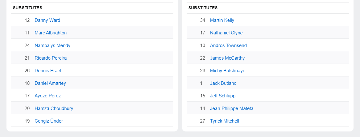The image size is (360, 137).
Task: Click on Michy Batshuayi
Action: tap(227, 71)
